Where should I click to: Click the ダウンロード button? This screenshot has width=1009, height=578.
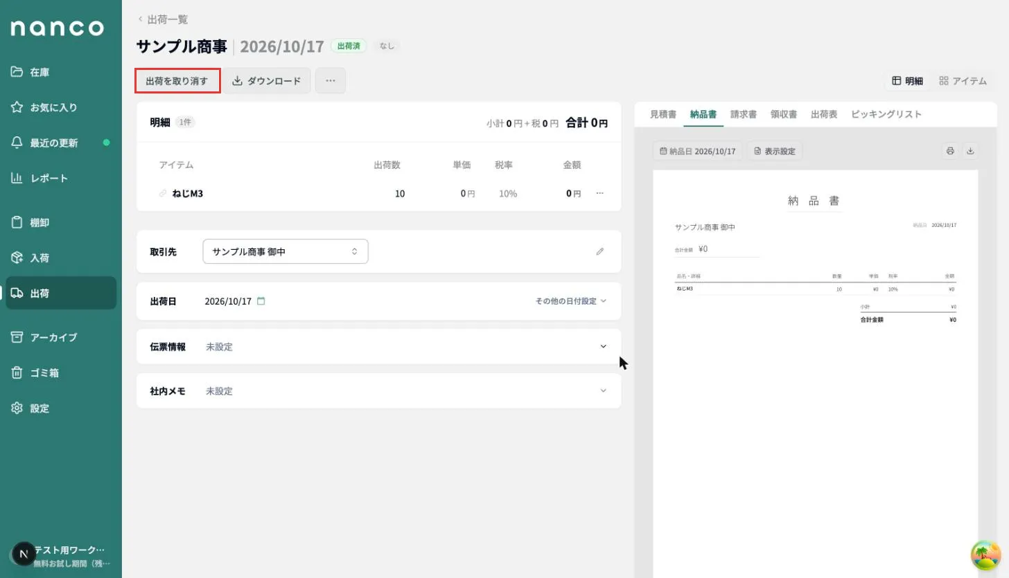(x=267, y=81)
